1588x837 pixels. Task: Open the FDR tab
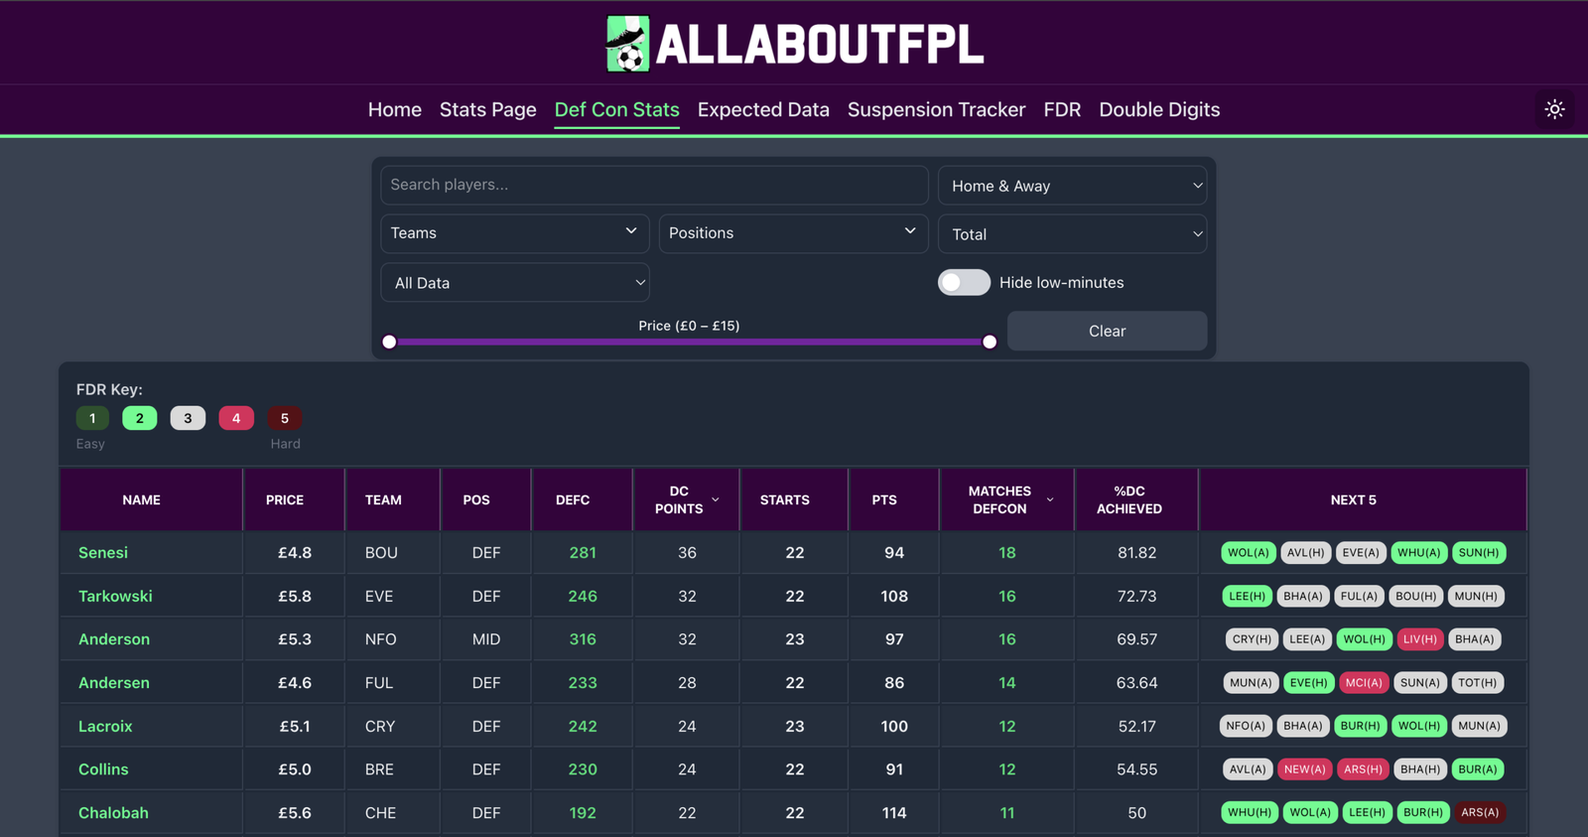click(x=1062, y=109)
